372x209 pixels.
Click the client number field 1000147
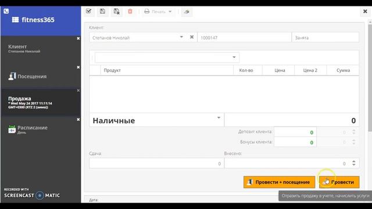(244, 37)
